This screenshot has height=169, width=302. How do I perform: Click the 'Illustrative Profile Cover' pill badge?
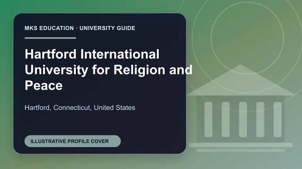coord(73,141)
